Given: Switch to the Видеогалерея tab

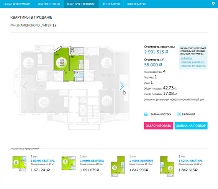Looking at the screenshot, I should pos(137,4).
